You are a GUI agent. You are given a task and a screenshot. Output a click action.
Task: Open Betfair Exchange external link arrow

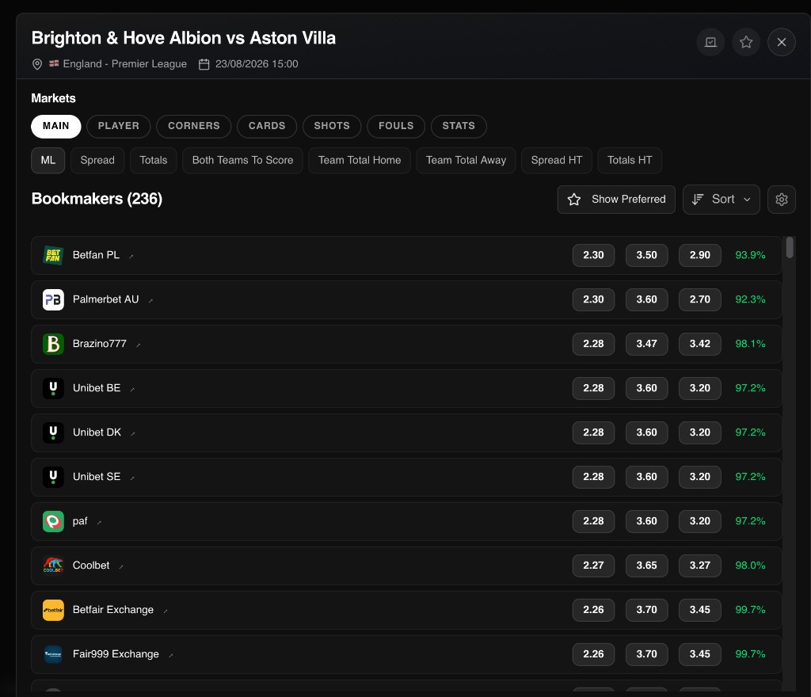pyautogui.click(x=166, y=611)
